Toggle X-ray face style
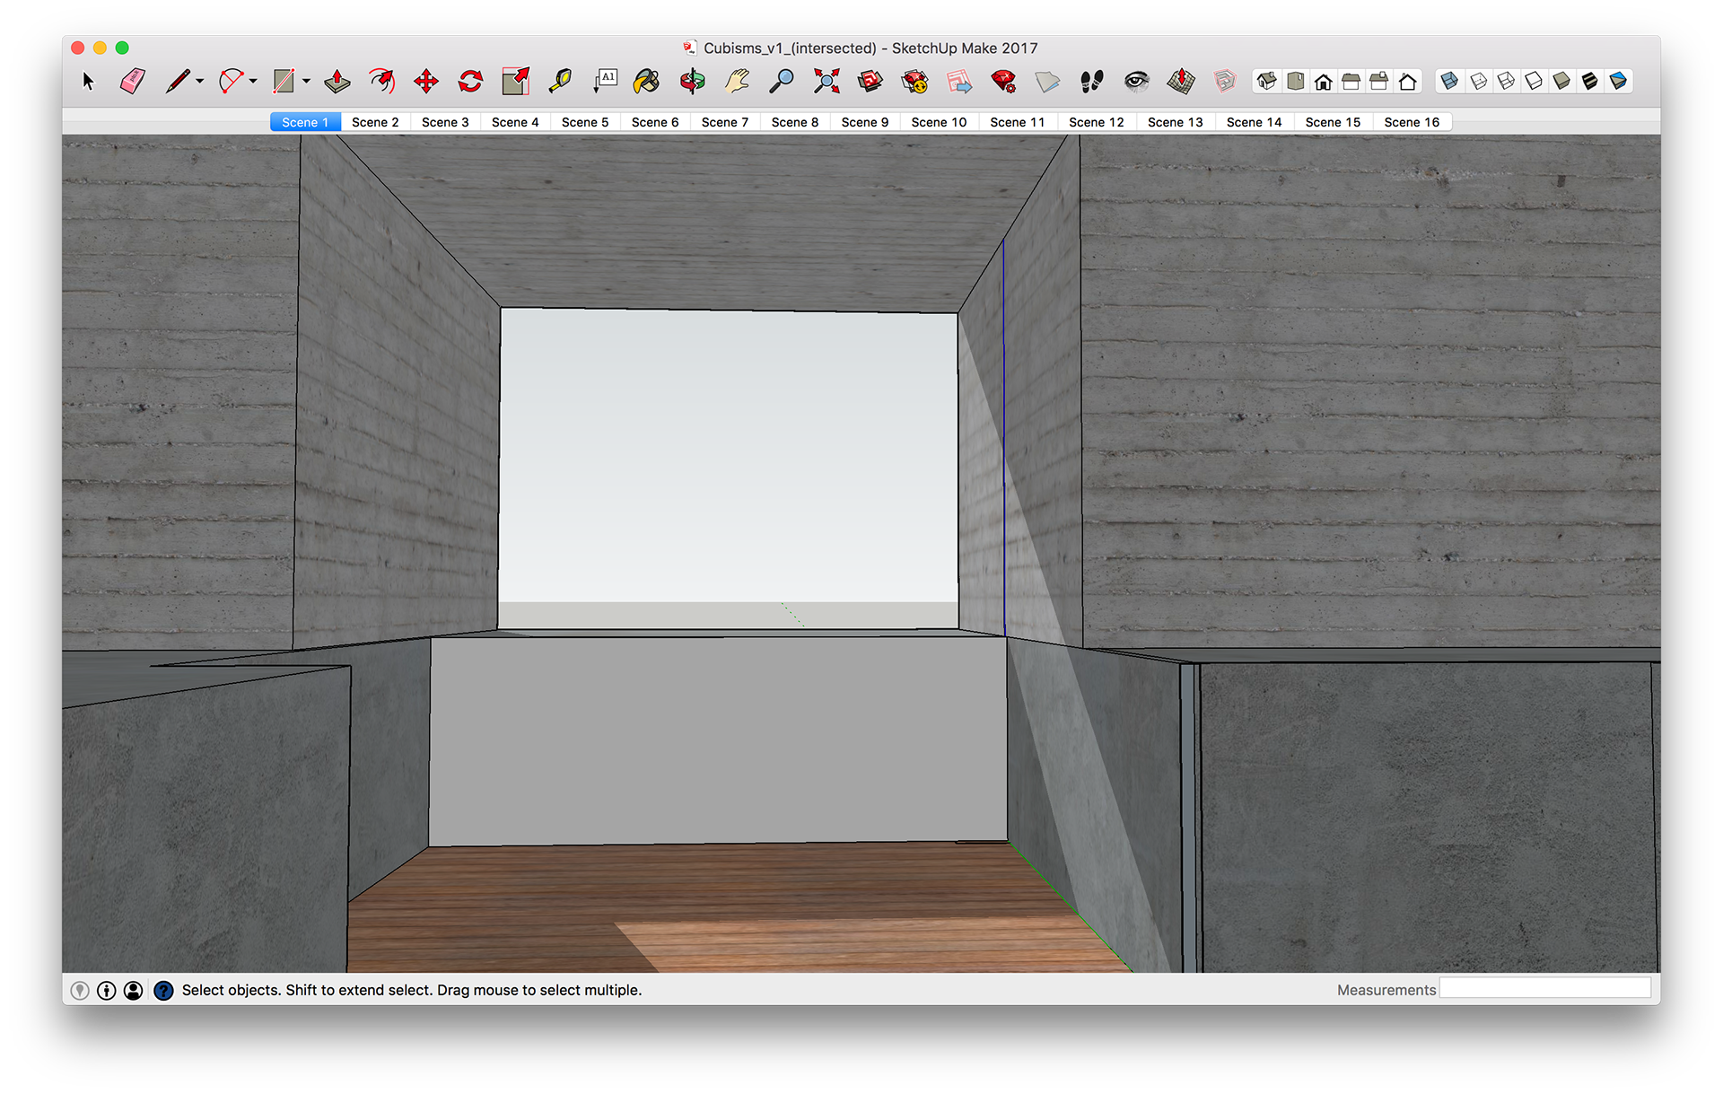 (1449, 82)
